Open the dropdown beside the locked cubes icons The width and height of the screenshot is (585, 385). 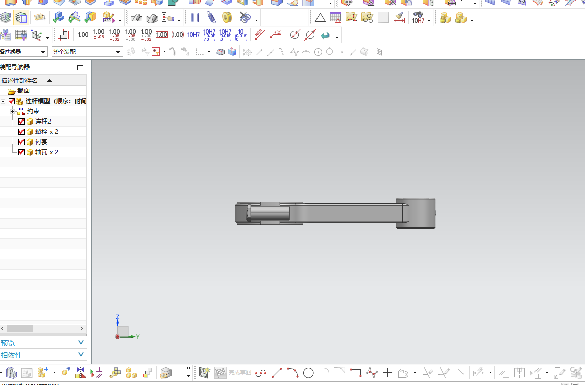pyautogui.click(x=472, y=20)
